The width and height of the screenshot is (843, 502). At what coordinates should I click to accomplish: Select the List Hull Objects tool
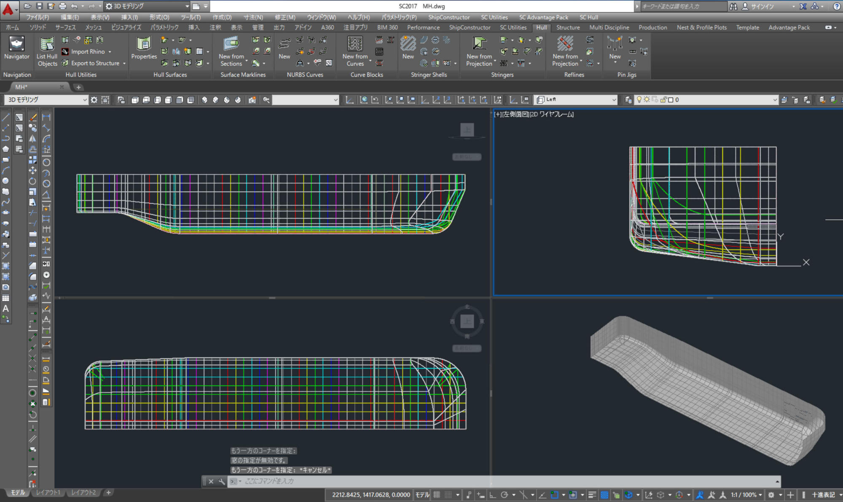point(46,50)
